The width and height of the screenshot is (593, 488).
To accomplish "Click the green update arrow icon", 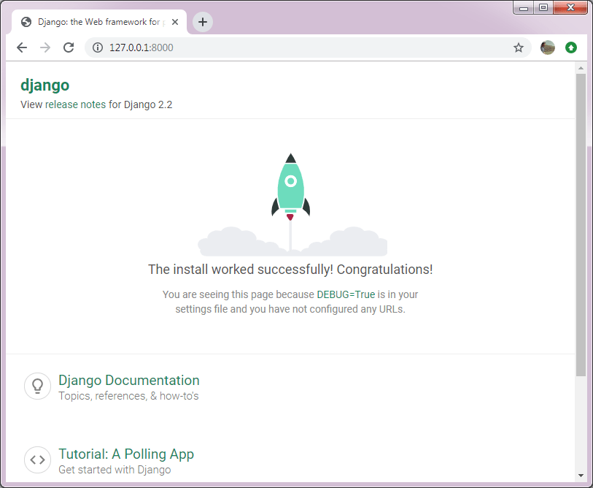I will [x=570, y=47].
